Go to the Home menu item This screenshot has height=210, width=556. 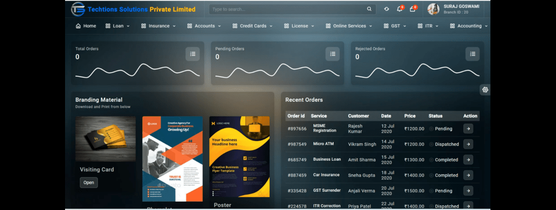tap(86, 26)
